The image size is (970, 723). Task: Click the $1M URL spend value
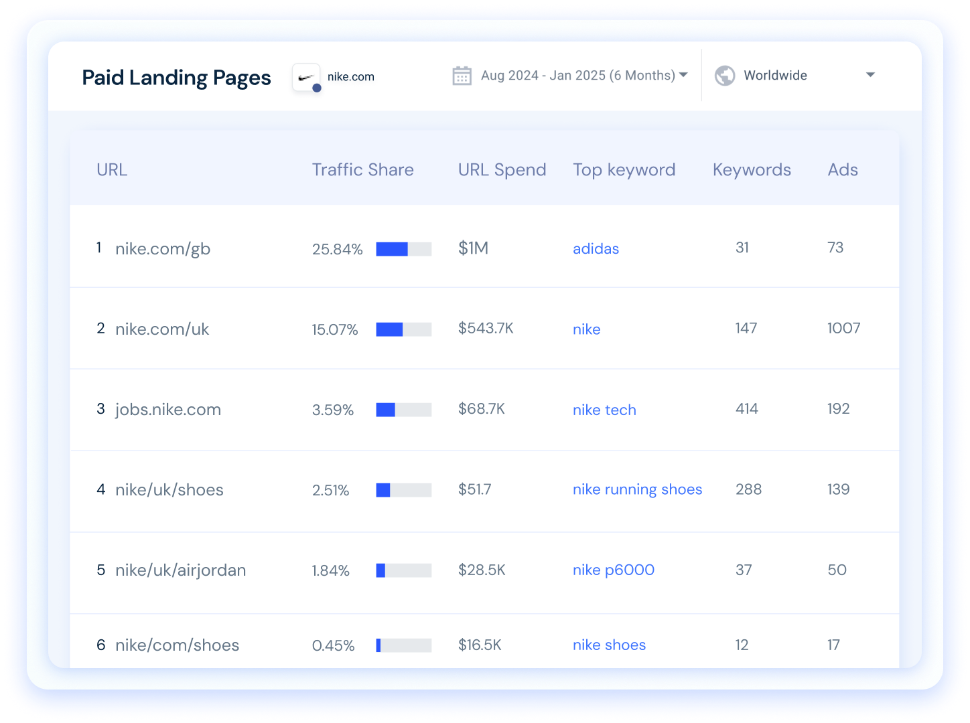[473, 248]
